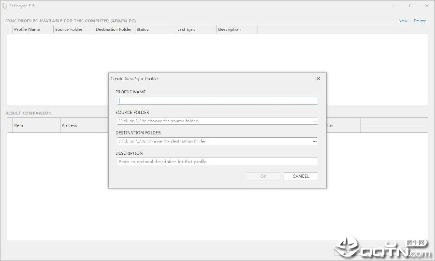The height and width of the screenshot is (261, 435).
Task: Select the Destination Folder column header
Action: coord(114,29)
